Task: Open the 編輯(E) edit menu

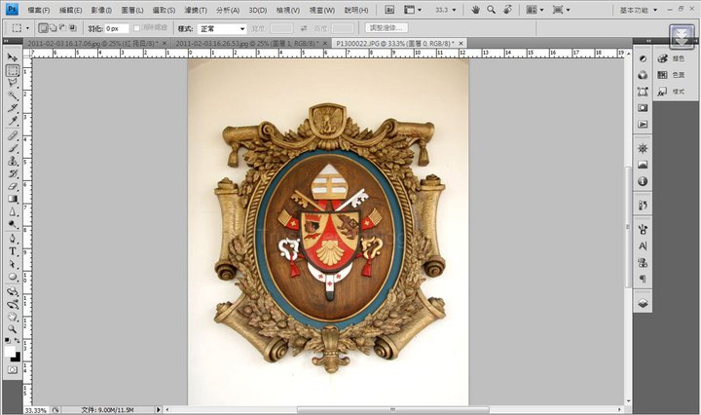Action: 71,10
